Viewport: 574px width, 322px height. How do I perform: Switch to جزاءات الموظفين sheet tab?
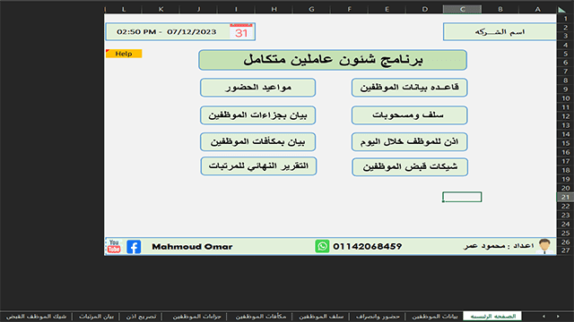click(x=196, y=316)
